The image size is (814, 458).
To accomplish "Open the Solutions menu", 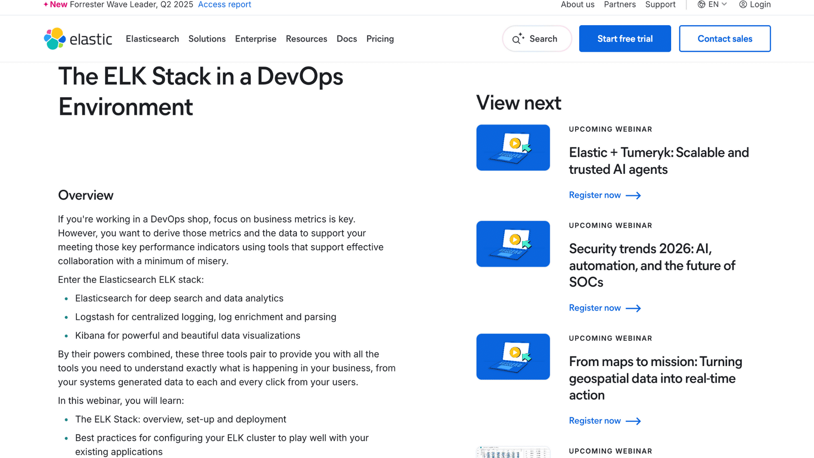I will point(207,39).
